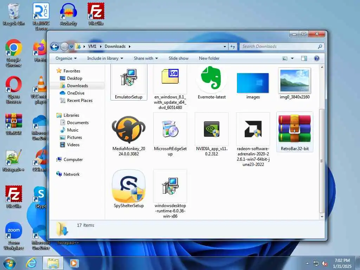The height and width of the screenshot is (270, 360).
Task: Open Notepad++ desktop shortcut
Action: coord(14,161)
